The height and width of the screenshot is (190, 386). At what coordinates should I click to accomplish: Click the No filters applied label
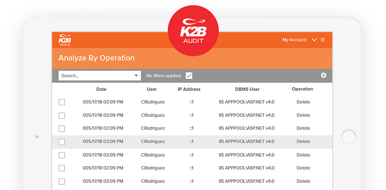(x=163, y=76)
